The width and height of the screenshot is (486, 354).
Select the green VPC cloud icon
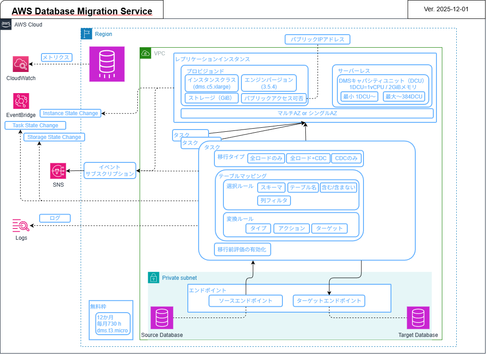(145, 53)
